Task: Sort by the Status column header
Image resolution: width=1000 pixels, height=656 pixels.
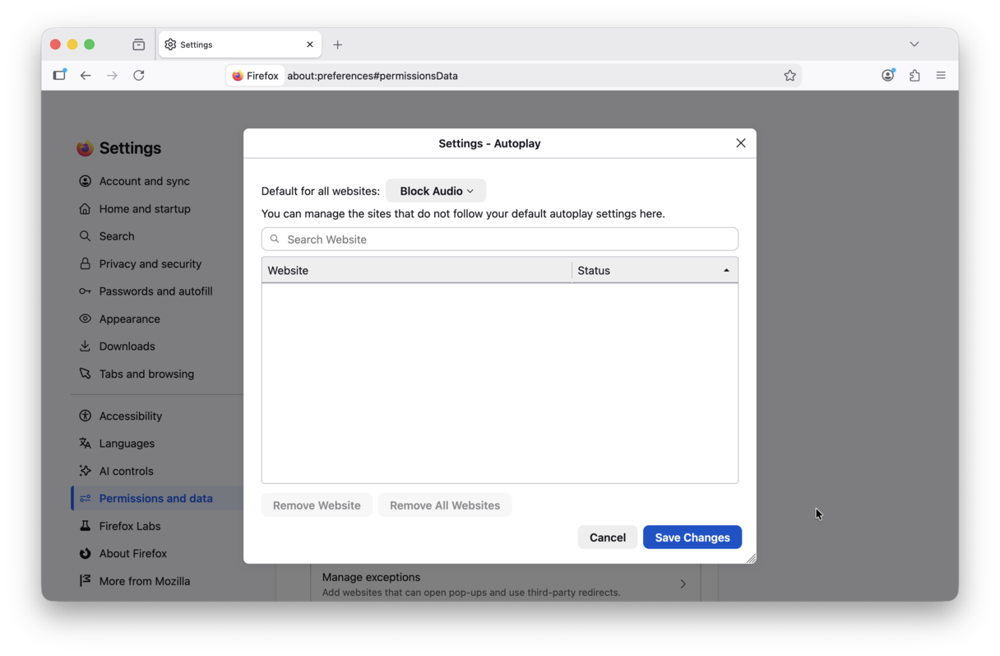Action: click(x=655, y=270)
